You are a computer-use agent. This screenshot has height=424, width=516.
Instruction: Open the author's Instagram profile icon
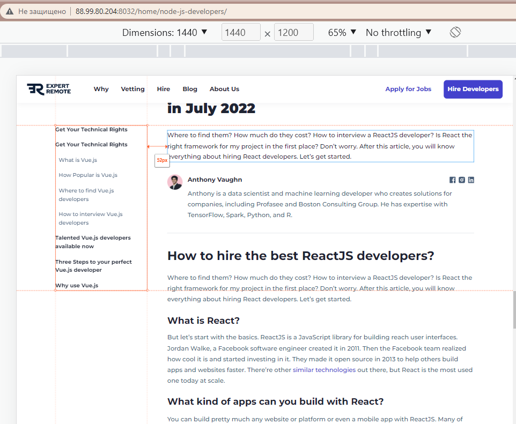click(x=462, y=180)
